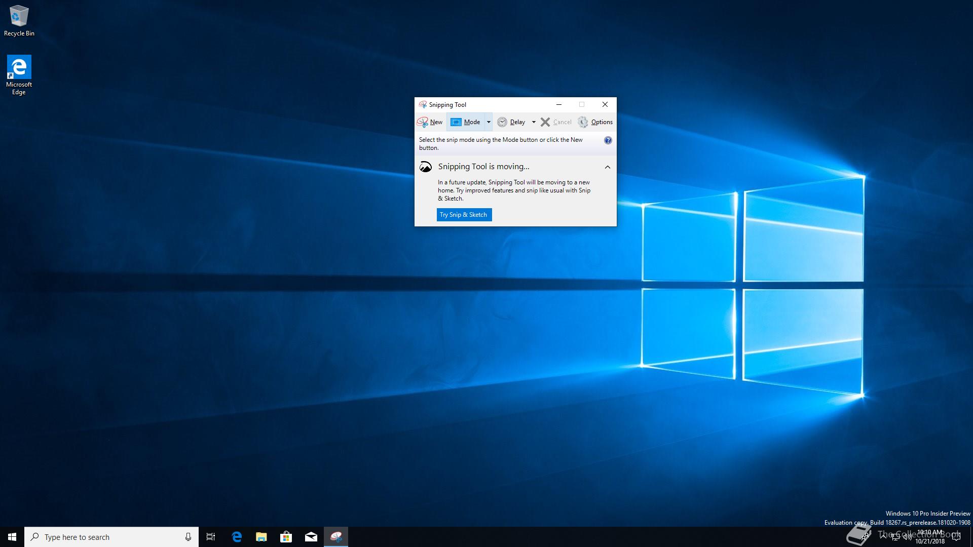This screenshot has height=547, width=973.
Task: Show hidden system tray icons
Action: coord(883,537)
